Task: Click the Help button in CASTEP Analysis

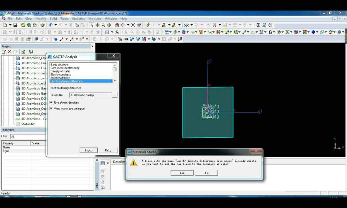Action: (108, 150)
